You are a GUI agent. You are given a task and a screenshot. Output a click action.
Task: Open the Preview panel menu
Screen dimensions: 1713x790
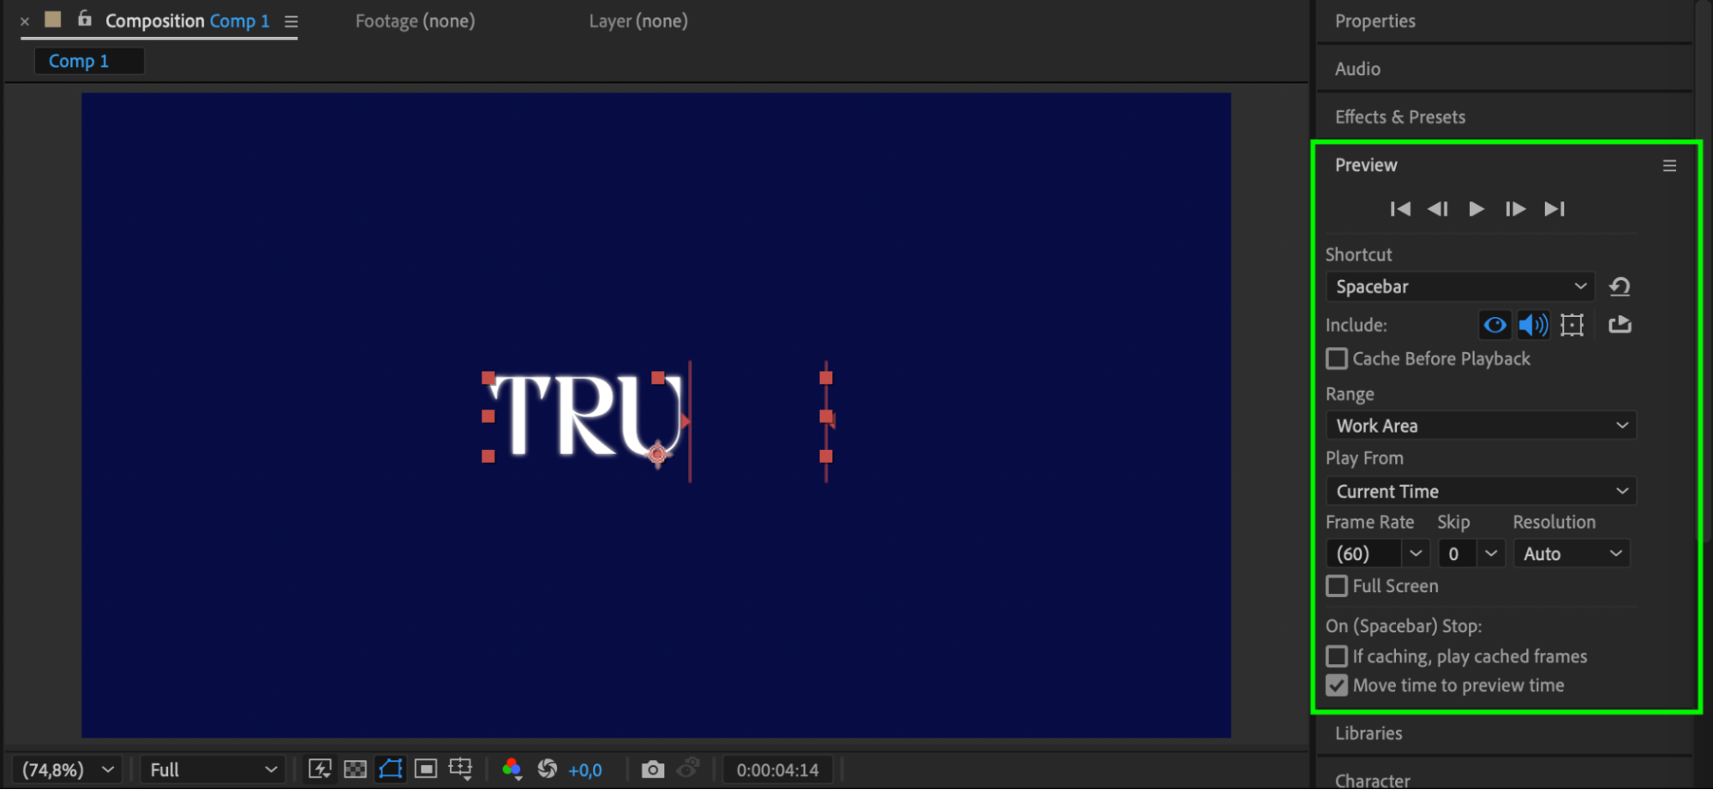(1669, 165)
